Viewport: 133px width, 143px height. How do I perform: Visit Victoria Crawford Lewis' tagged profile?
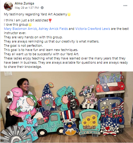92,29
